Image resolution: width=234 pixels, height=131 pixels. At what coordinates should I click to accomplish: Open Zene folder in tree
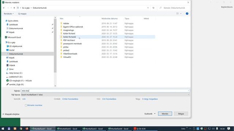click(x=11, y=69)
